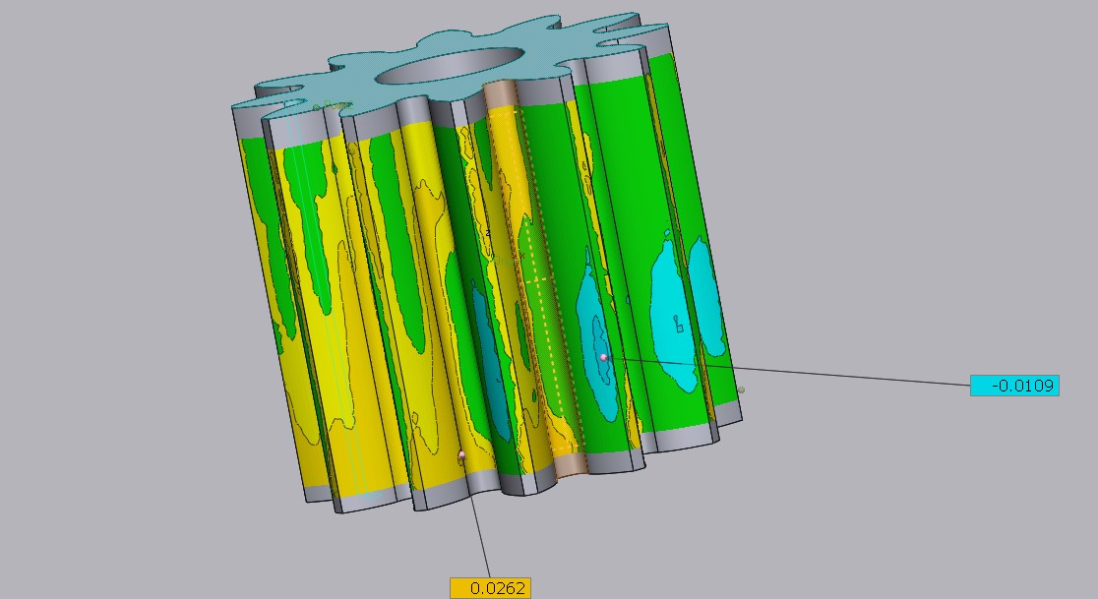
Task: Select the axis origin marker near the gear center
Action: (x=488, y=233)
